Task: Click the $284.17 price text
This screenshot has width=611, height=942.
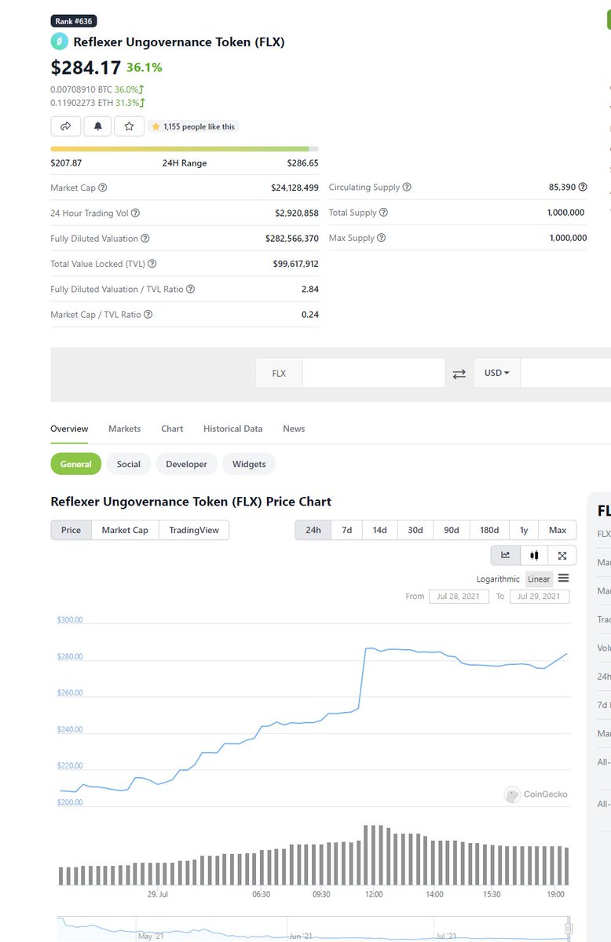Action: [x=86, y=68]
